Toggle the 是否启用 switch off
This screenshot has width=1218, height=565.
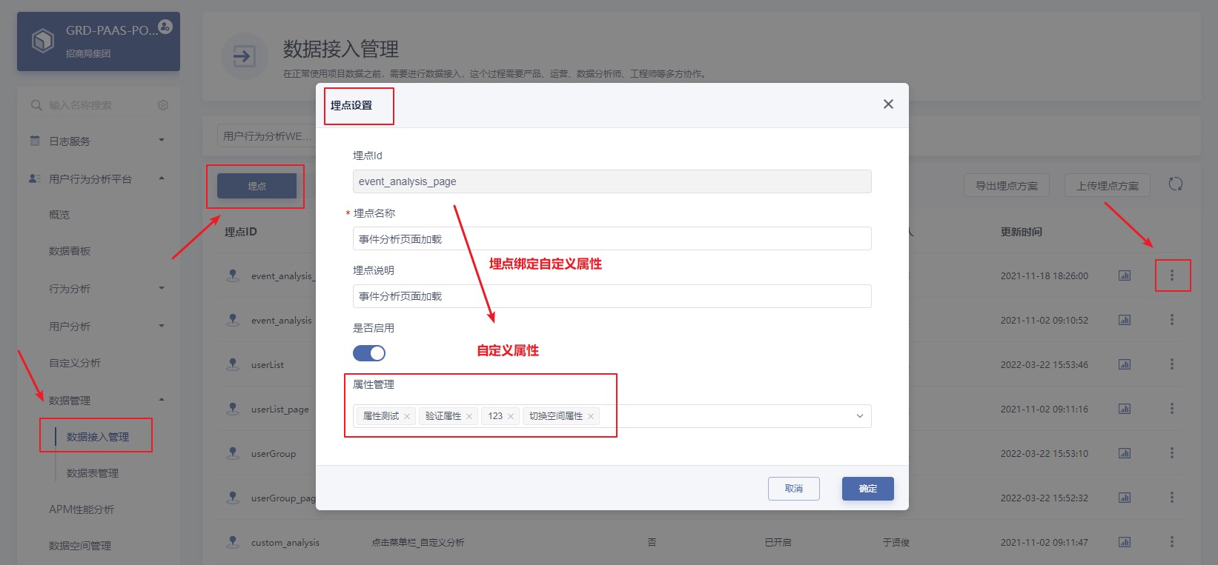click(x=369, y=353)
